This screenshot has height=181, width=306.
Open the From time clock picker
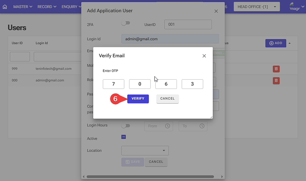click(167, 126)
